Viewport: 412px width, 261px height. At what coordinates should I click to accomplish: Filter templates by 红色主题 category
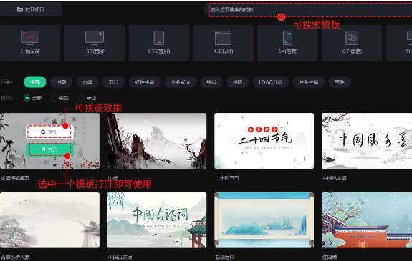point(144,82)
